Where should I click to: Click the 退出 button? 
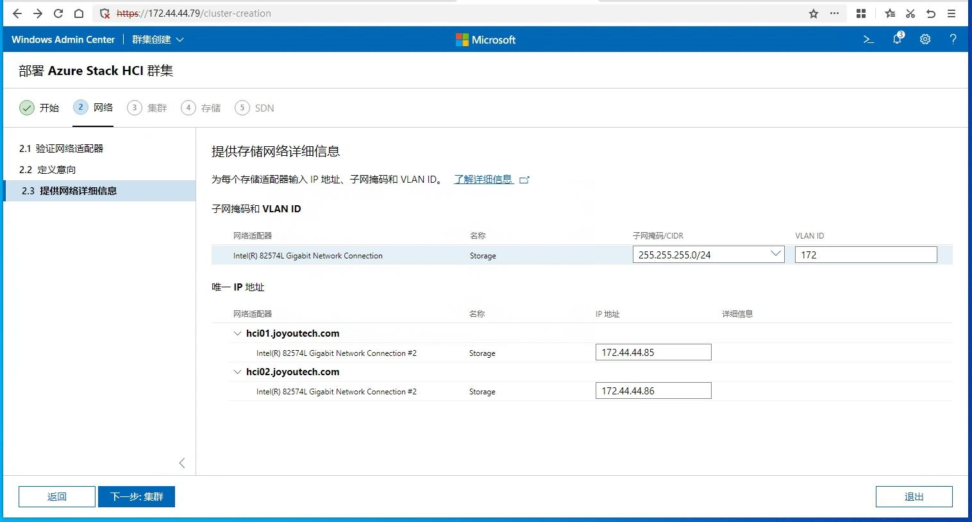[914, 496]
